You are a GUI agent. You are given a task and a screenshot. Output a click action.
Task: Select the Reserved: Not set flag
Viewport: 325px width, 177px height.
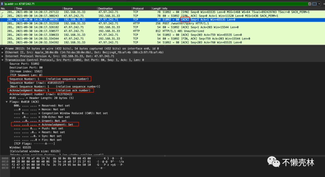(x=42, y=105)
